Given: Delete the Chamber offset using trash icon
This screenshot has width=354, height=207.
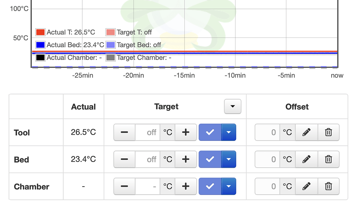Looking at the screenshot, I should point(328,186).
